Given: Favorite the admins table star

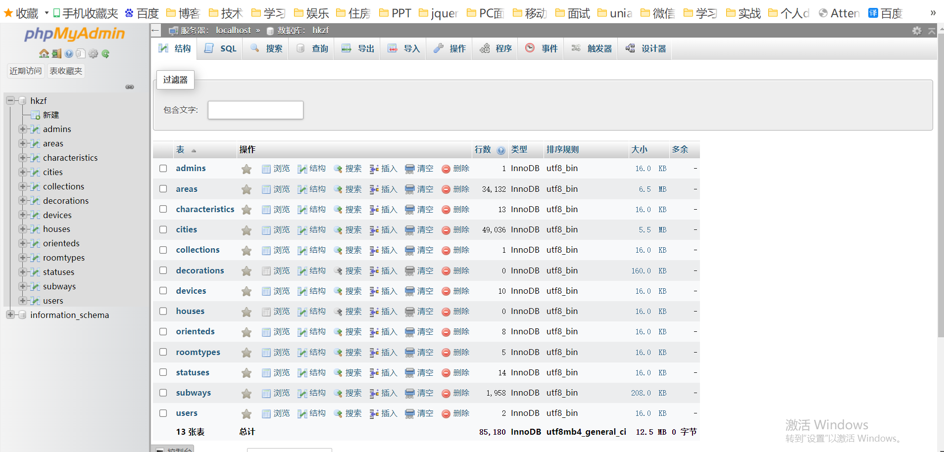Looking at the screenshot, I should pyautogui.click(x=246, y=169).
